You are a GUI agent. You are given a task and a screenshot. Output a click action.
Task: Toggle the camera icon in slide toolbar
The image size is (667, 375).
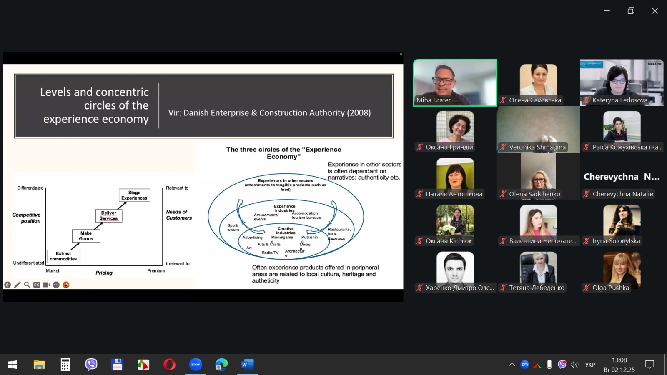pos(46,285)
